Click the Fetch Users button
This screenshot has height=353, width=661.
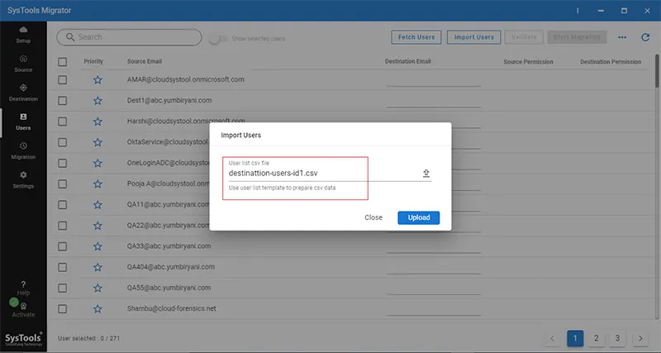[x=416, y=37]
